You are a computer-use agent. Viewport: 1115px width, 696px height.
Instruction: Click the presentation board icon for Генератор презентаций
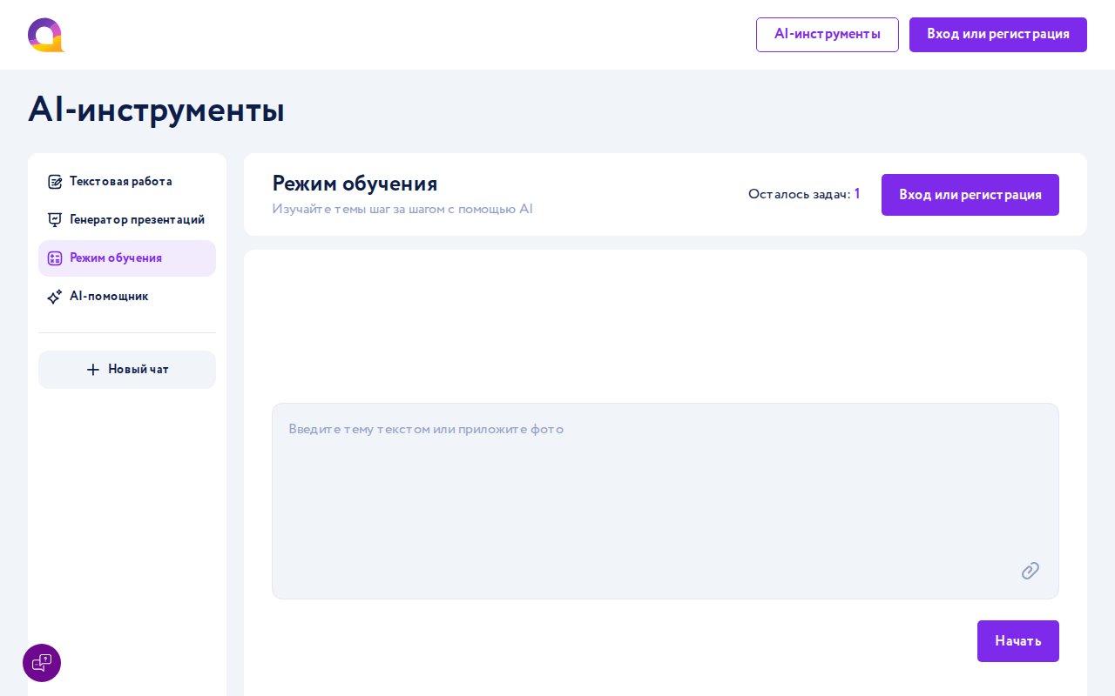55,220
